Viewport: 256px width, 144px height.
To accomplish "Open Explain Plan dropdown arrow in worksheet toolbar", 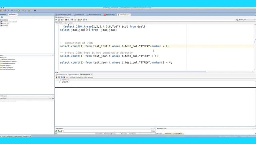I will tap(64, 20).
